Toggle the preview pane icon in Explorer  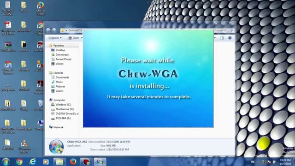[x=222, y=38]
